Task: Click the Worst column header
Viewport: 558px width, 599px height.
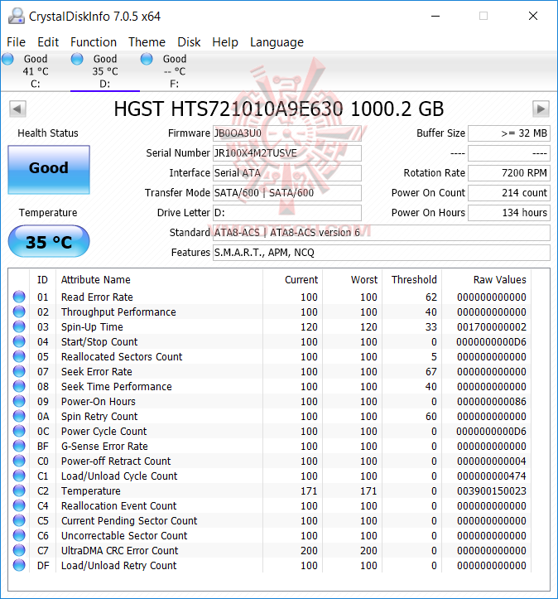Action: tap(364, 280)
